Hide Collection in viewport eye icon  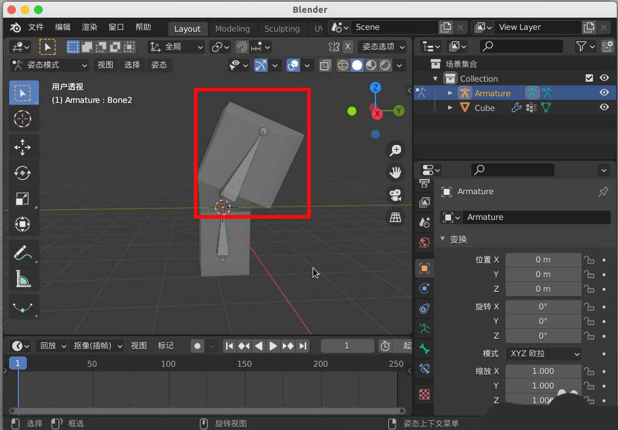pyautogui.click(x=604, y=78)
